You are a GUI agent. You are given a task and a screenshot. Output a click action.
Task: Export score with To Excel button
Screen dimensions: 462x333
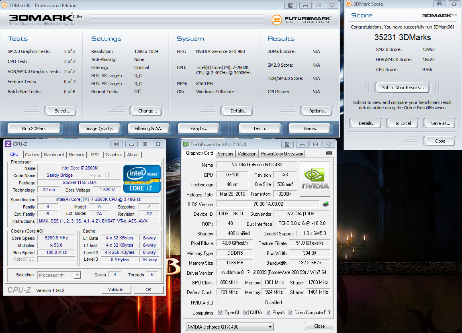pyautogui.click(x=403, y=123)
